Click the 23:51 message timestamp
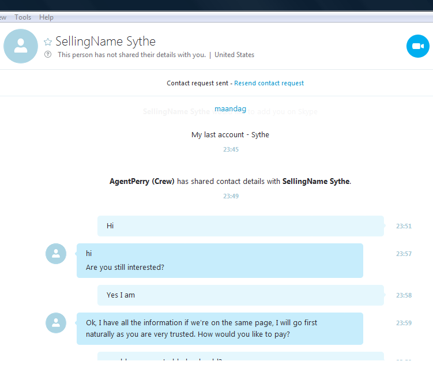 (404, 226)
